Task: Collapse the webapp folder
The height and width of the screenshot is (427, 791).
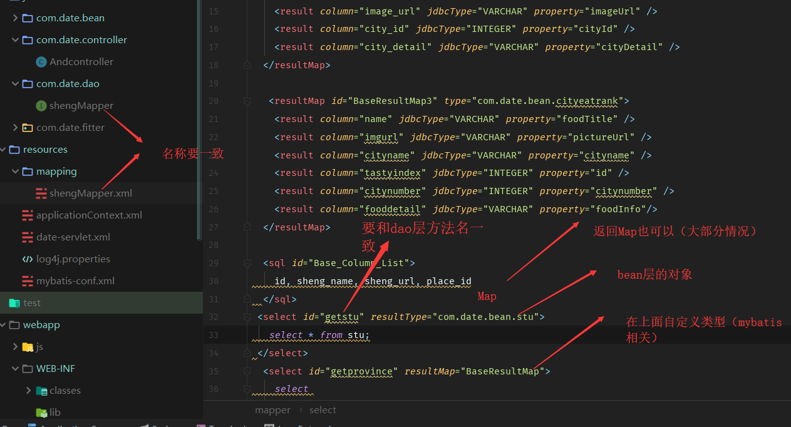Action: 3,325
